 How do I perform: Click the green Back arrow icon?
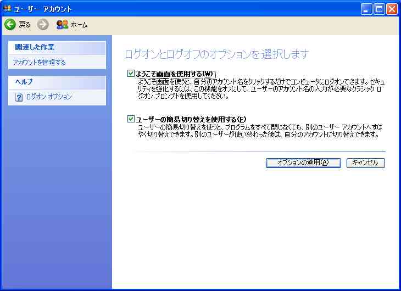[x=10, y=25]
